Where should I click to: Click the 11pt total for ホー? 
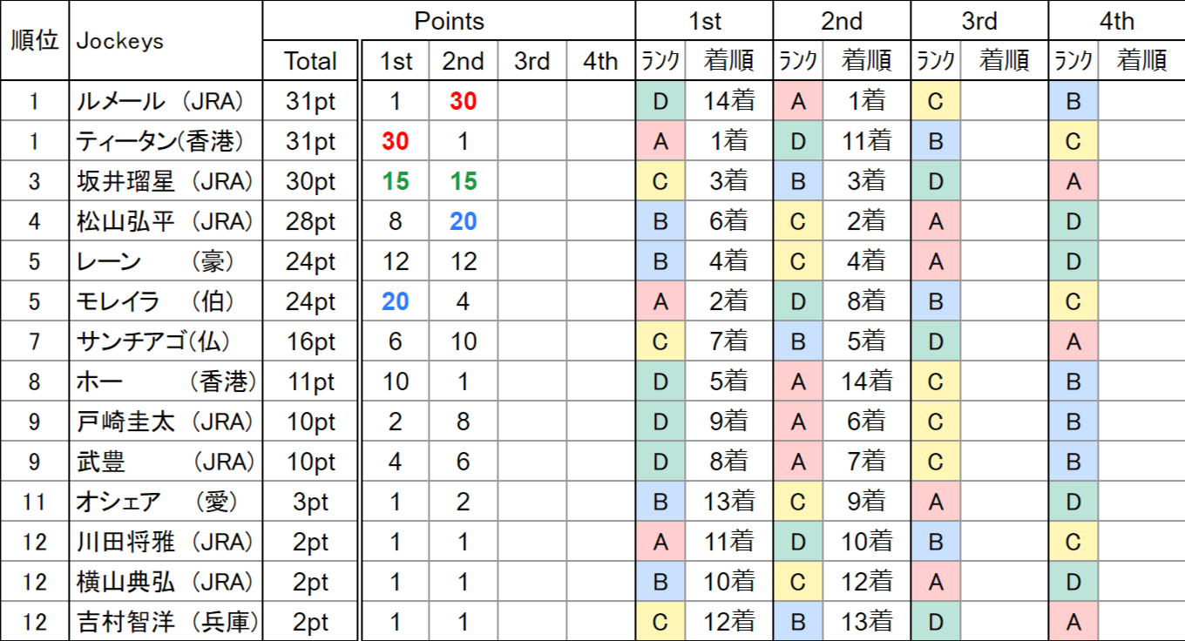310,381
